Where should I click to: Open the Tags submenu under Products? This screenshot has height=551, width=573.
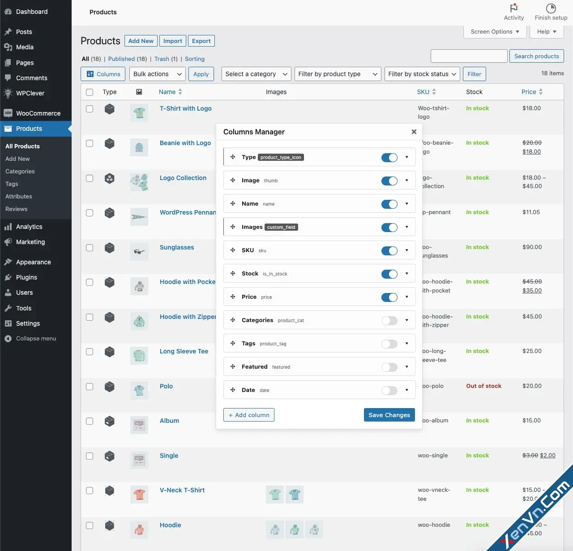[12, 184]
